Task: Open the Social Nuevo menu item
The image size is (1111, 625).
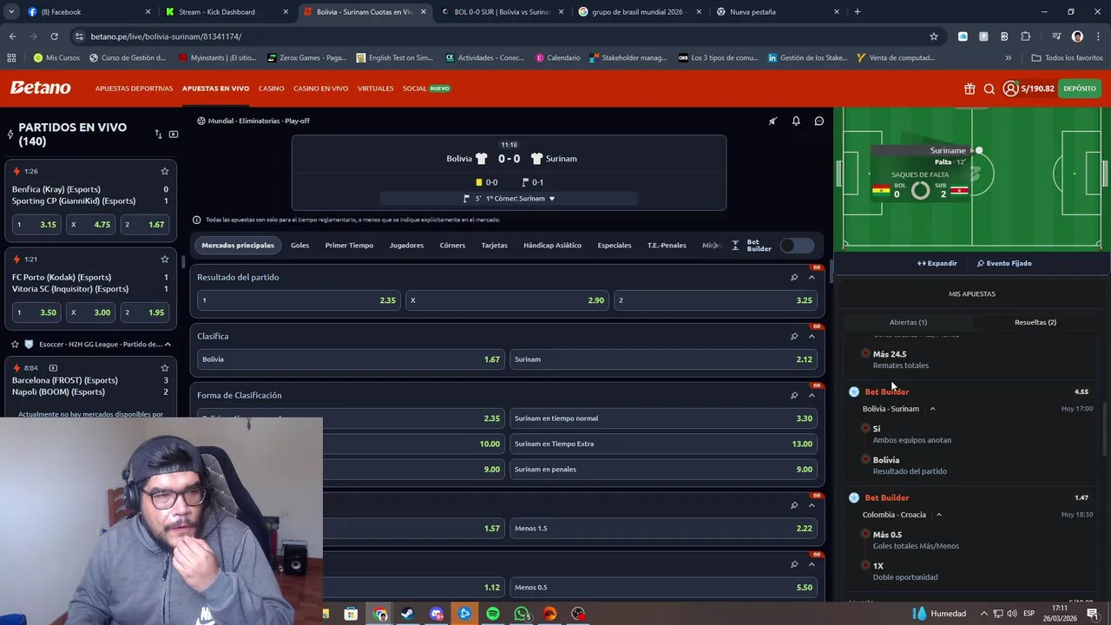Action: 425,89
